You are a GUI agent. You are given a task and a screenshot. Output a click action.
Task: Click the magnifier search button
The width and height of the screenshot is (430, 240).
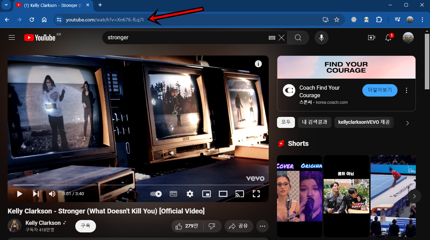(x=298, y=38)
